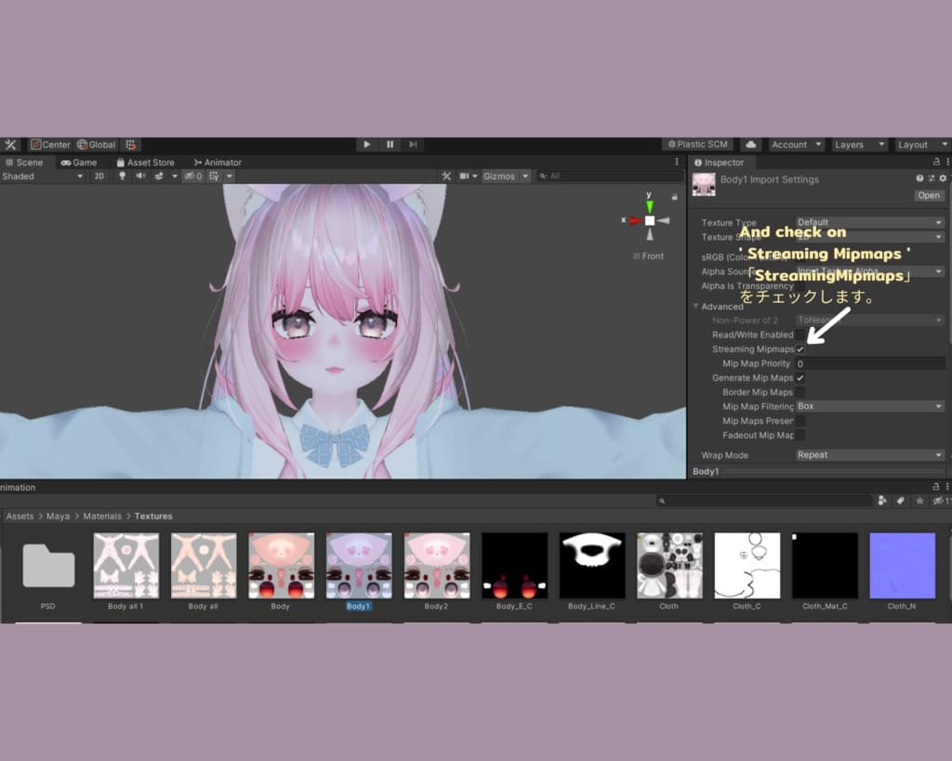Viewport: 952px width, 761px height.
Task: Switch to the Asset Store tab
Action: (x=145, y=162)
